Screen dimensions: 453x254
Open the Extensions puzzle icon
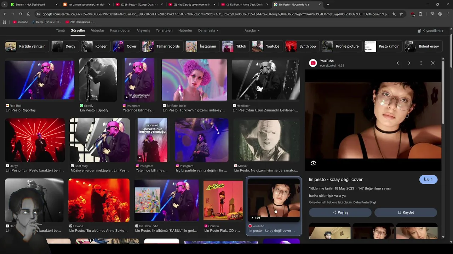420,14
